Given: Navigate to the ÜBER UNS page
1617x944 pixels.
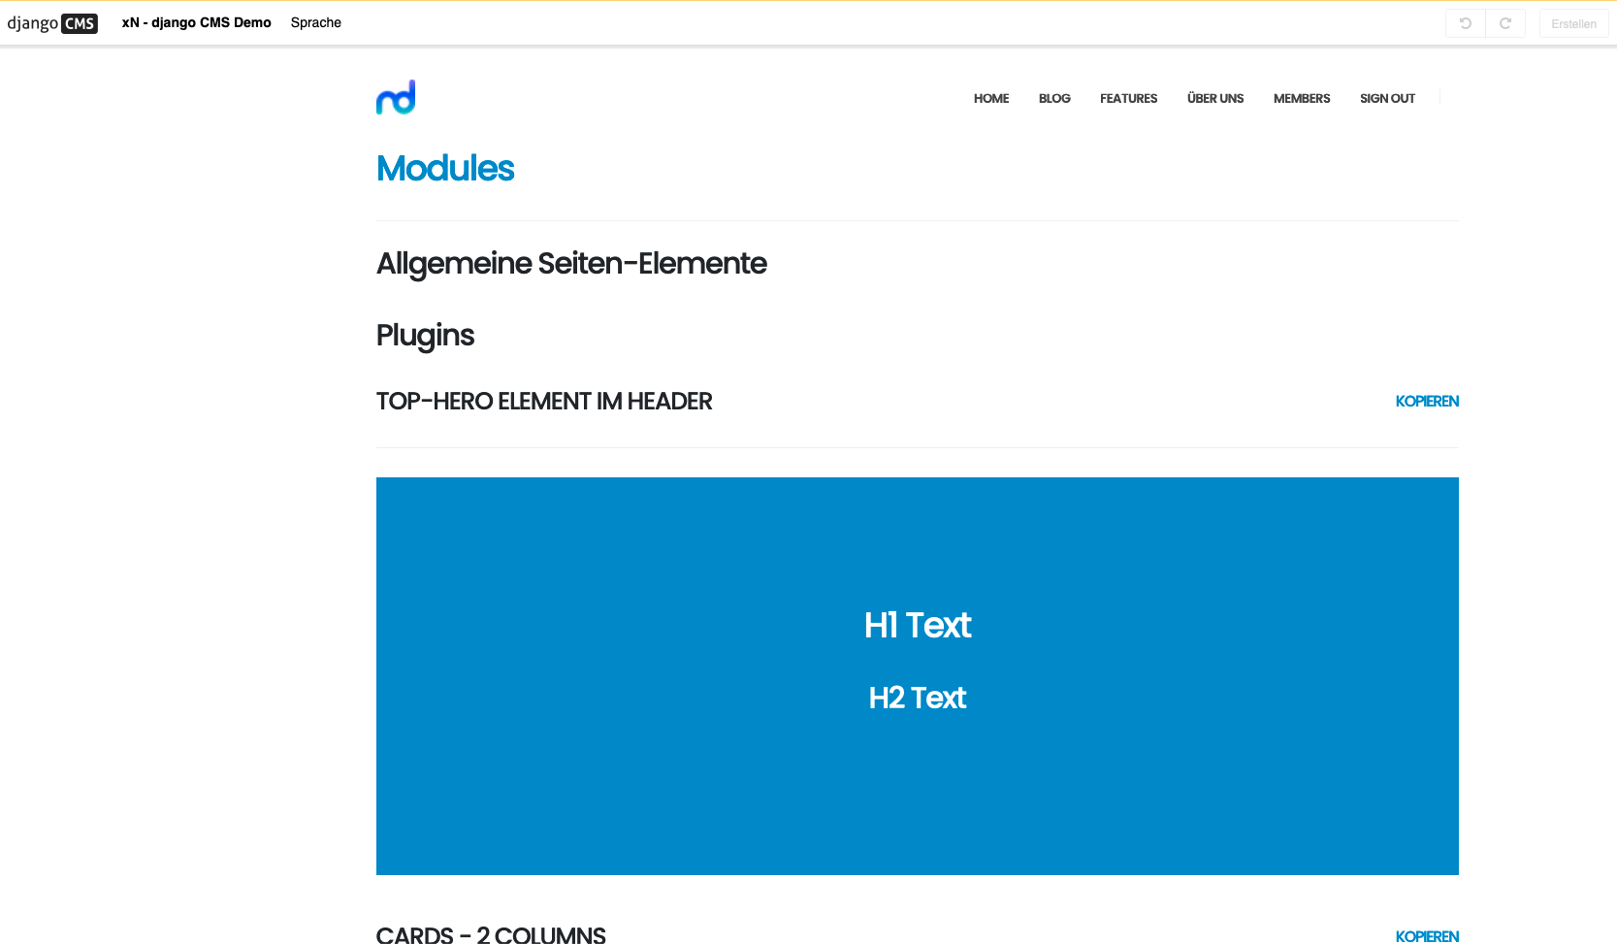Looking at the screenshot, I should [x=1215, y=98].
